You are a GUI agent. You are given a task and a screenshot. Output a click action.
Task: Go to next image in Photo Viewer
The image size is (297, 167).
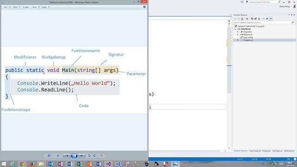tap(82, 156)
